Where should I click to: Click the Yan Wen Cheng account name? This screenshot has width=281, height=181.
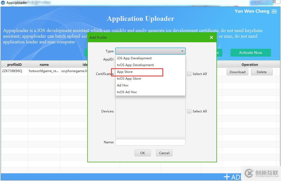pyautogui.click(x=252, y=11)
